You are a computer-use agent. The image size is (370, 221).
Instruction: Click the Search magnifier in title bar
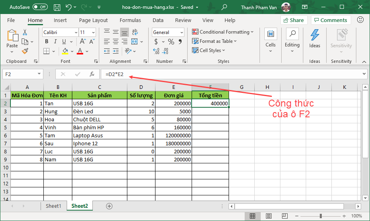pyautogui.click(x=224, y=7)
